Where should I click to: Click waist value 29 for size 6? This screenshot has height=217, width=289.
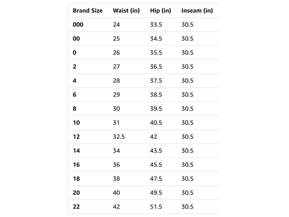116,94
